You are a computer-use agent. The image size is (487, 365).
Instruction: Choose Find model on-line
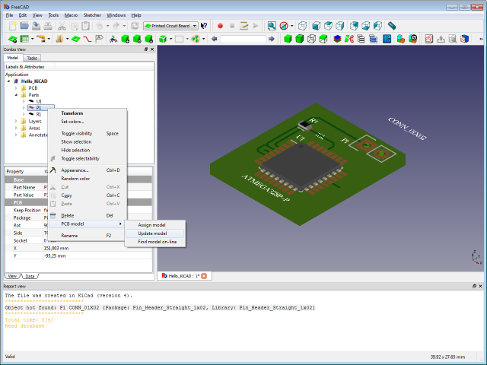coord(154,242)
